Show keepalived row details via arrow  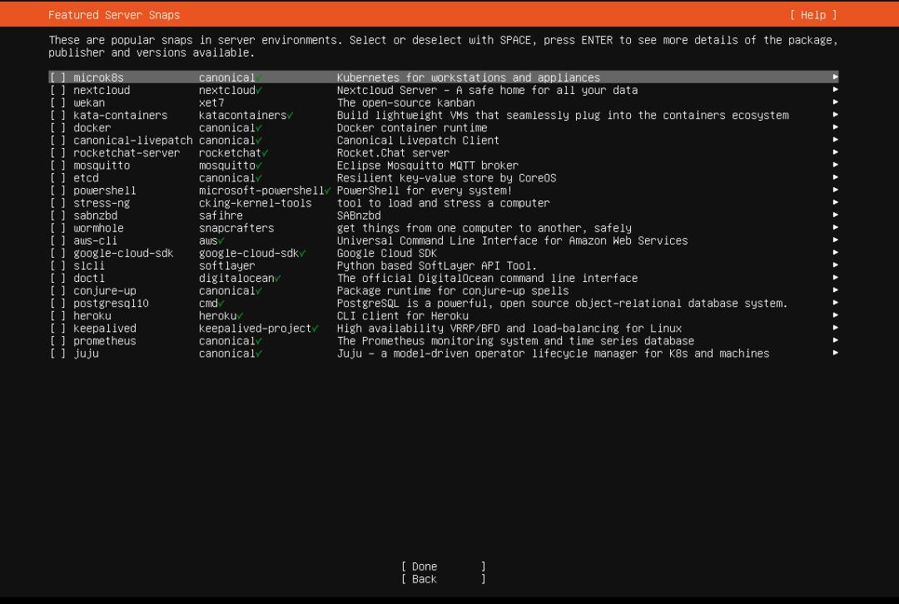click(x=836, y=329)
